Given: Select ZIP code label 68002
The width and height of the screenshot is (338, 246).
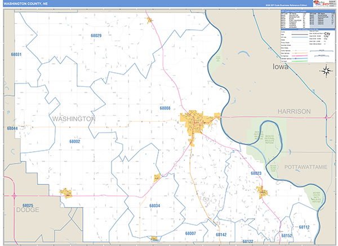Looking at the screenshot, I should click(x=74, y=142).
